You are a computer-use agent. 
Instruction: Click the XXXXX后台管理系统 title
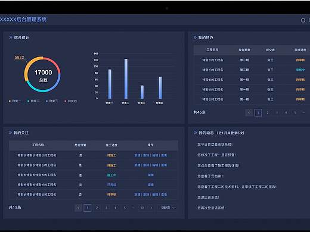[x=23, y=20]
